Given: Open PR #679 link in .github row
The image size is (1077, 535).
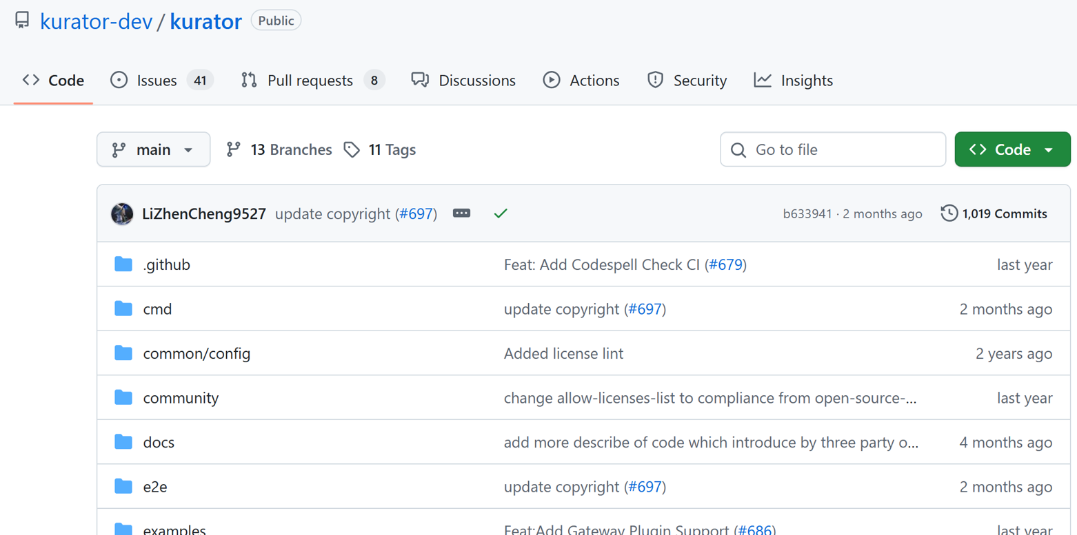Looking at the screenshot, I should coord(725,264).
